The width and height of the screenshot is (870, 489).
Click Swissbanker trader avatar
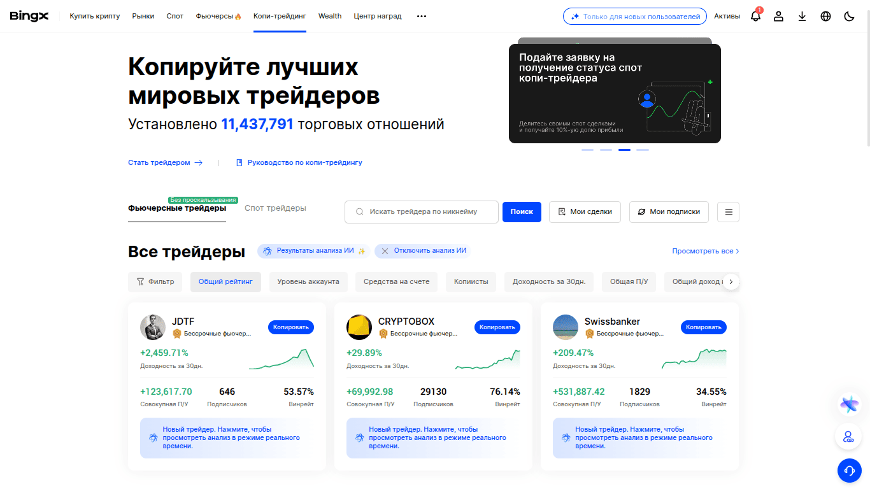[x=566, y=327]
